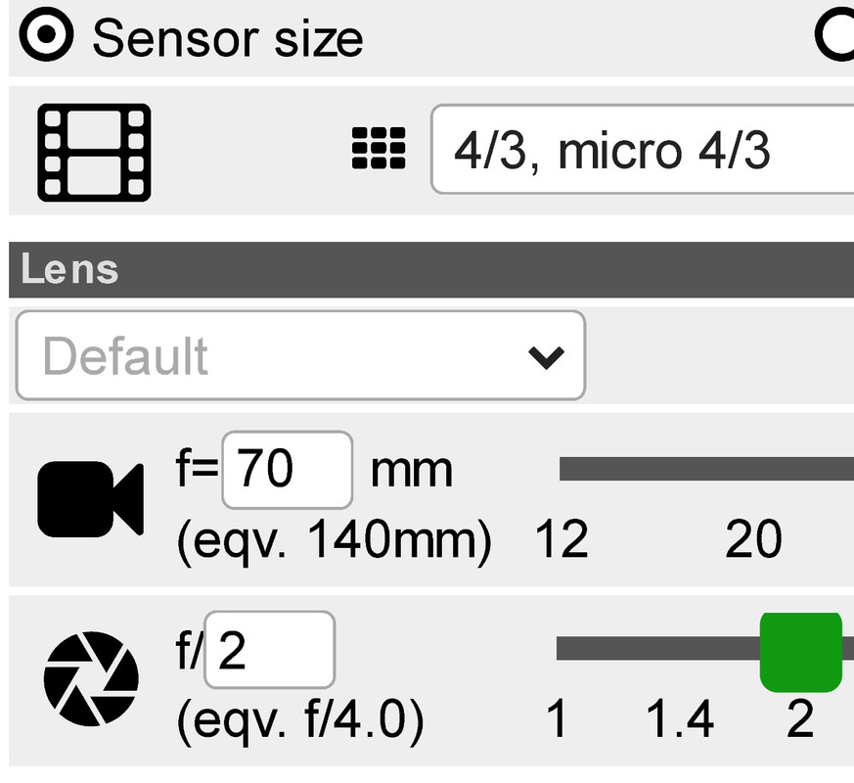854x783 pixels.
Task: Click the focal length slider track
Action: click(x=706, y=469)
